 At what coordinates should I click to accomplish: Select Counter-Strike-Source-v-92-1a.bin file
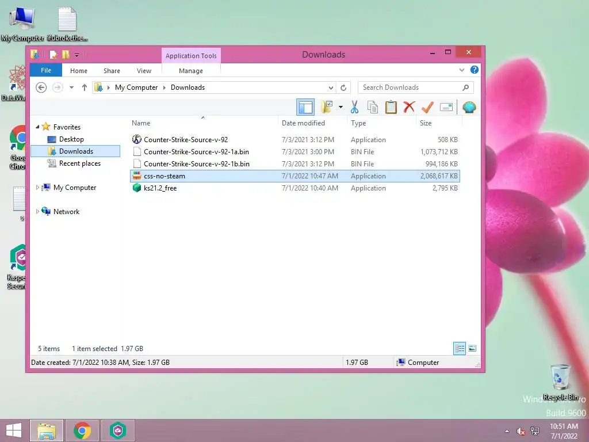[295, 152]
